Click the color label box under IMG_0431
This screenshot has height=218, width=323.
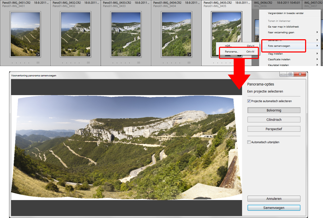(38, 63)
